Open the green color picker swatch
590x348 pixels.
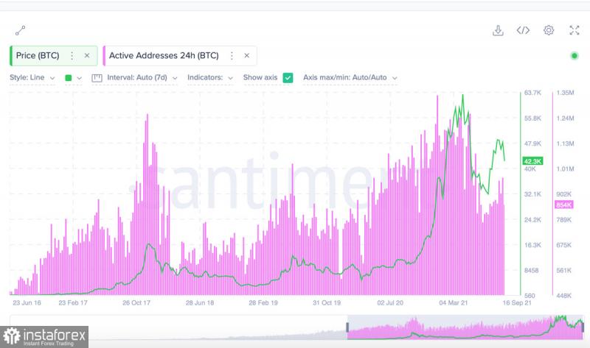click(x=69, y=78)
